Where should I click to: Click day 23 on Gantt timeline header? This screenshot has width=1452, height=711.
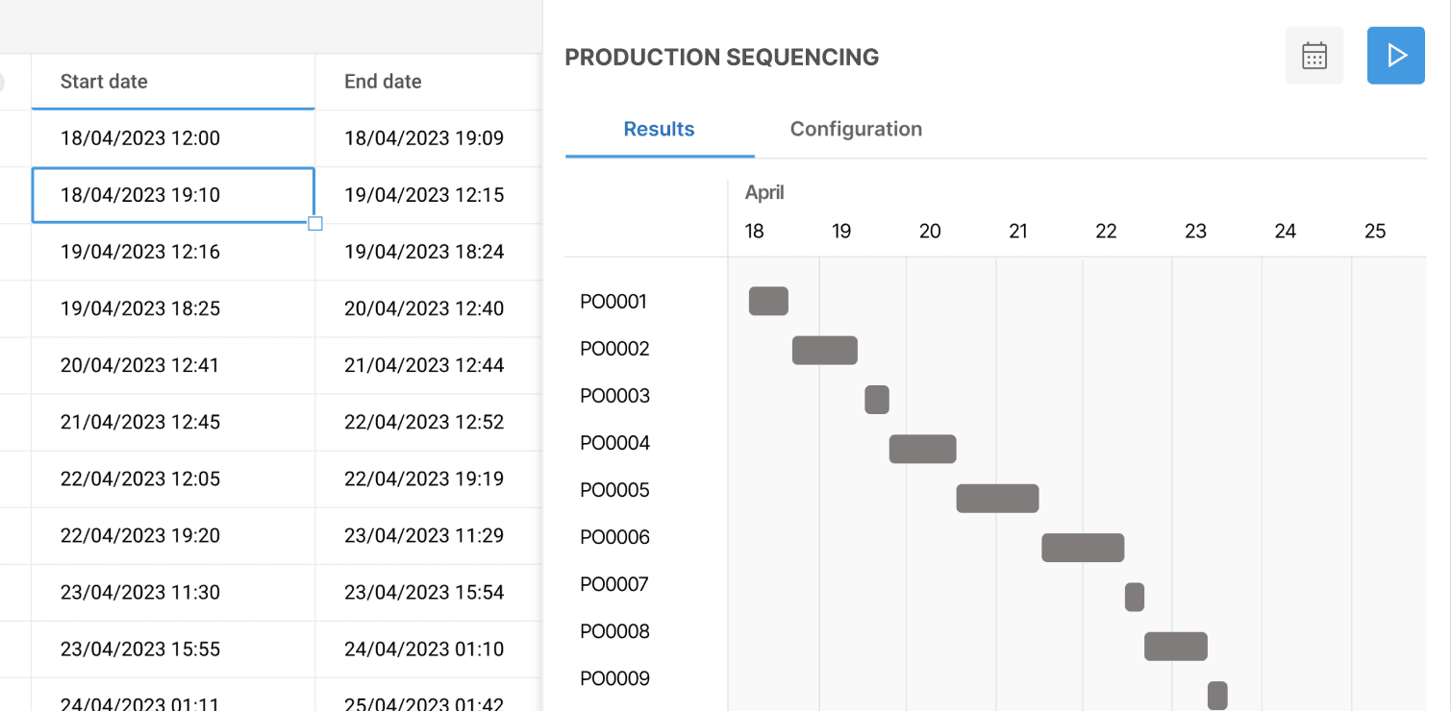coord(1195,232)
